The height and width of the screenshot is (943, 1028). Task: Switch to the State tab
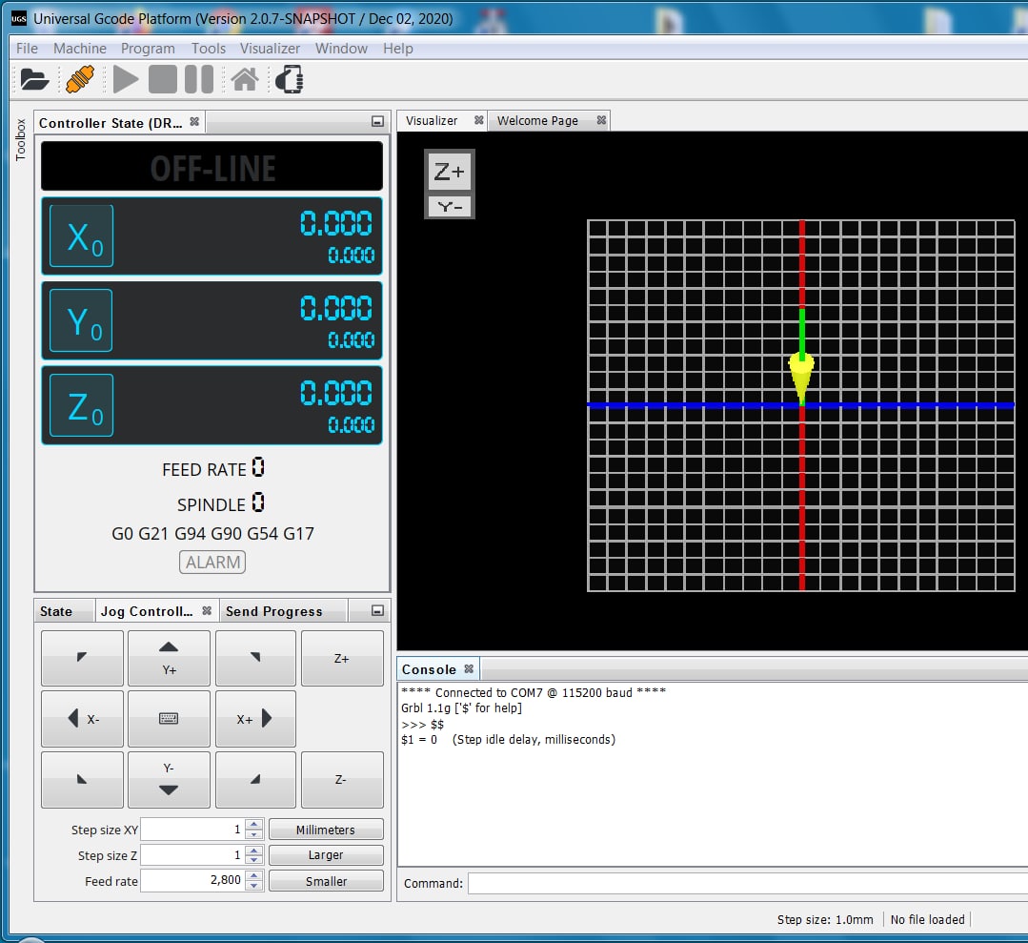click(56, 611)
